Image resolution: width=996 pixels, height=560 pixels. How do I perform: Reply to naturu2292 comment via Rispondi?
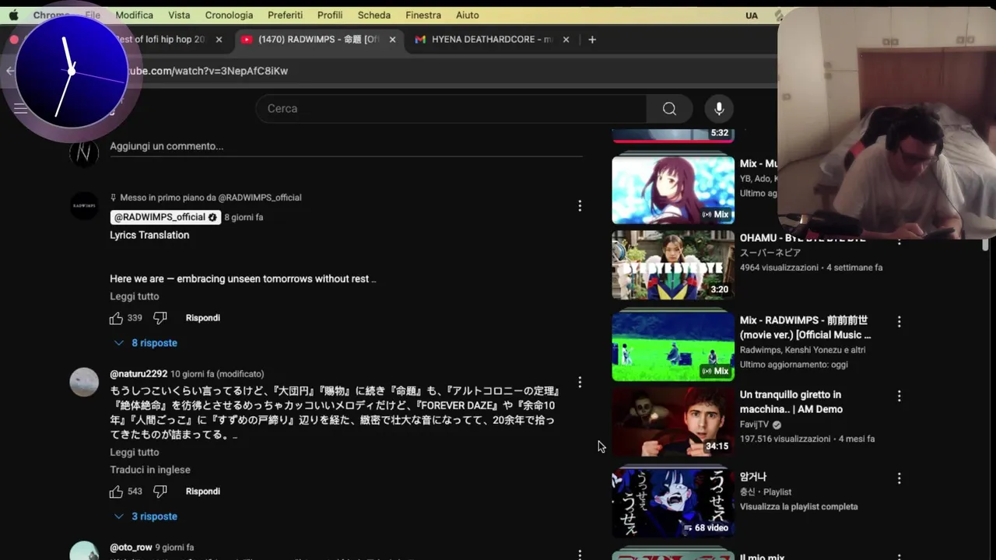[x=202, y=492]
